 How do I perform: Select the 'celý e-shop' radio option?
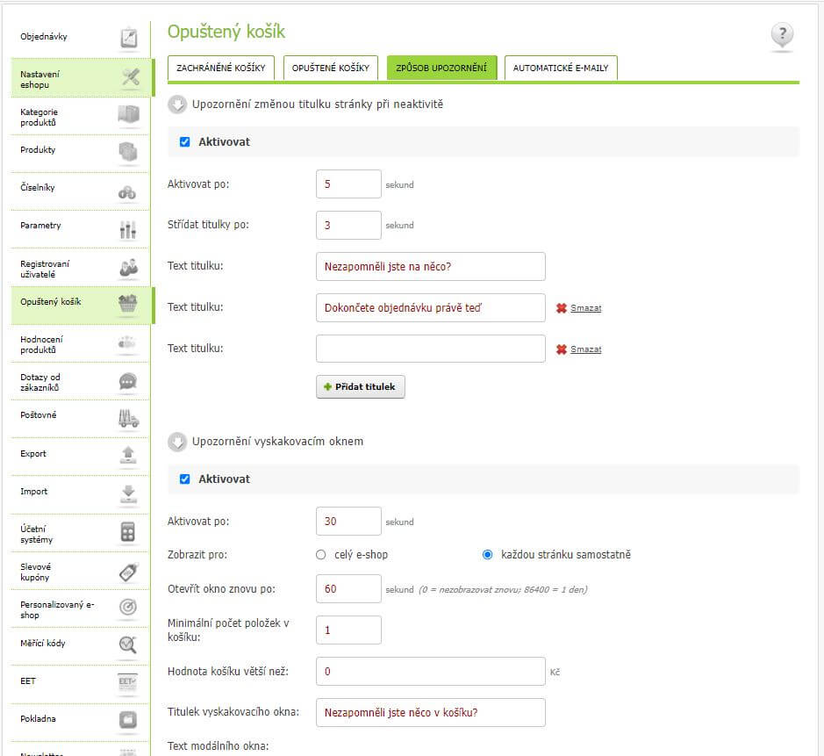click(320, 555)
